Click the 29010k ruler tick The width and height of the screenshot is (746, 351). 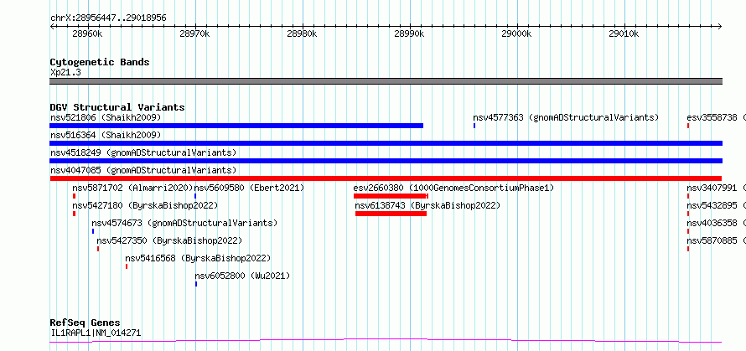coord(624,34)
